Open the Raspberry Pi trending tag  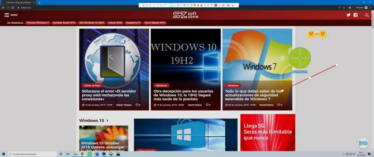point(133,23)
